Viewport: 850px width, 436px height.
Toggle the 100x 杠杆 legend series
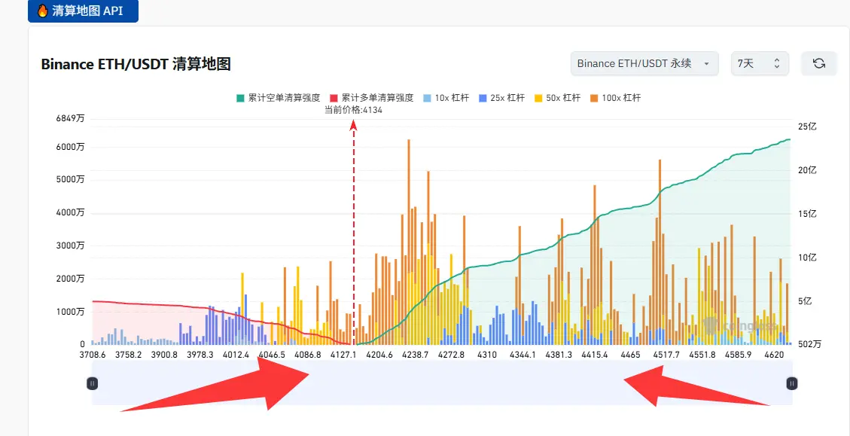tap(617, 98)
